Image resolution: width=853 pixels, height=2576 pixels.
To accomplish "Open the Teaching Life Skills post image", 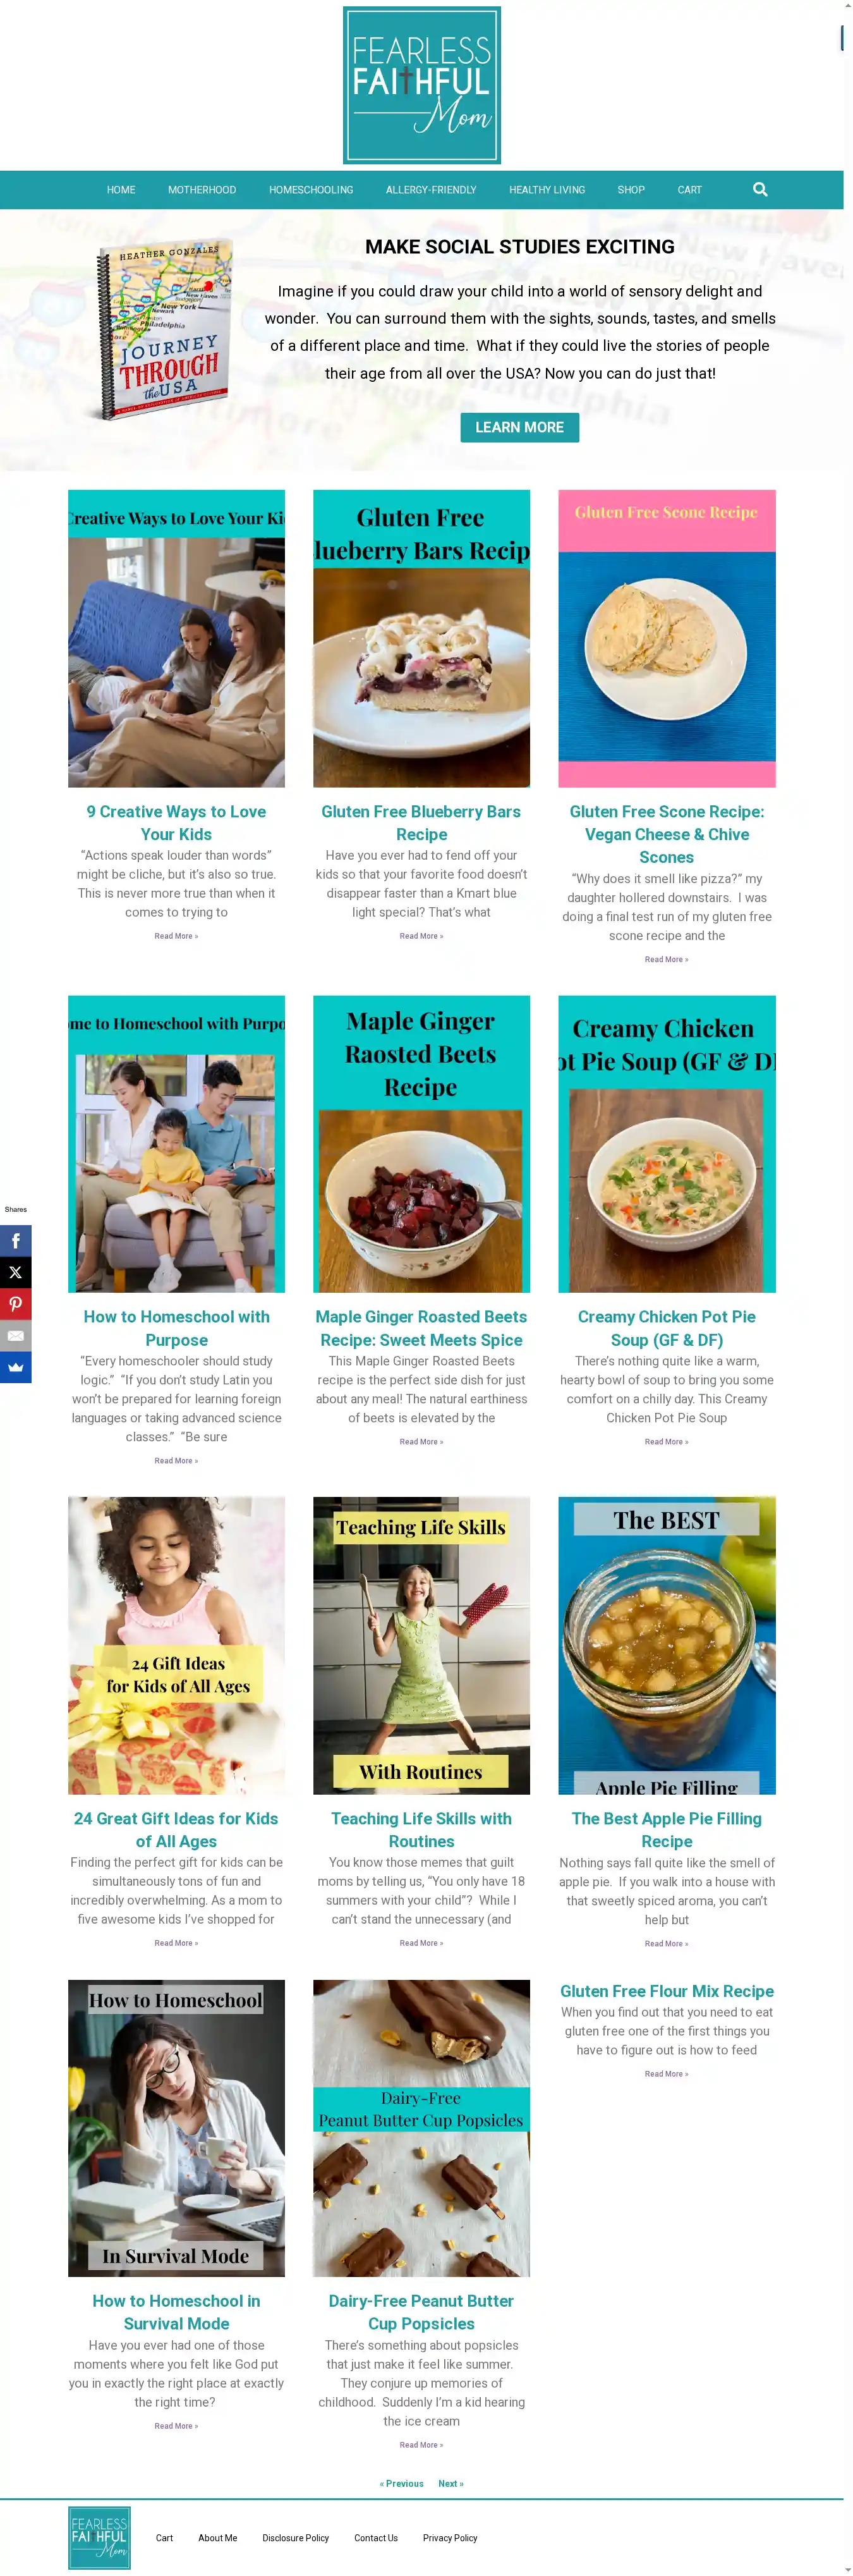I will pyautogui.click(x=421, y=1645).
